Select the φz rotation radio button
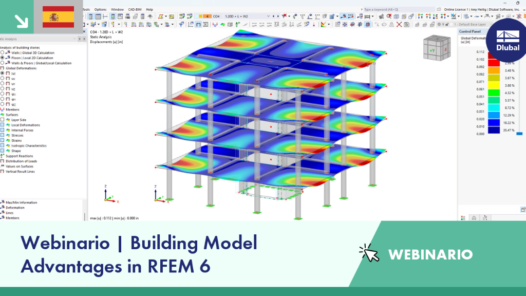Viewport: 526px width, 296px height. click(x=3, y=104)
